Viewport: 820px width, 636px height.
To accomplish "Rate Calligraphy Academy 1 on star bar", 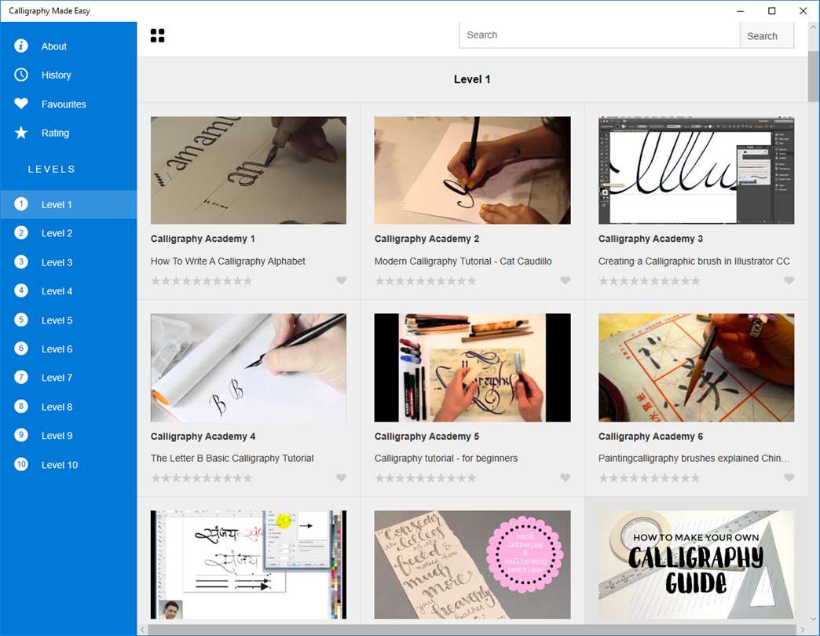I will [201, 281].
